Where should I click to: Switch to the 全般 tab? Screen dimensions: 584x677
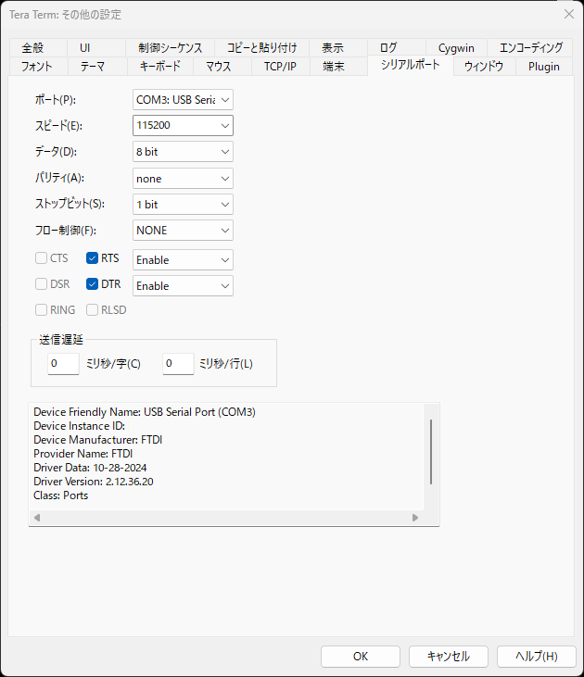(x=38, y=47)
